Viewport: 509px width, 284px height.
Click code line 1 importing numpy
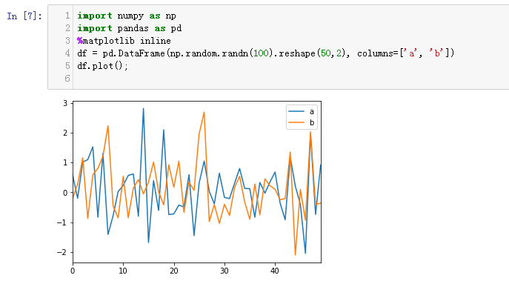127,16
